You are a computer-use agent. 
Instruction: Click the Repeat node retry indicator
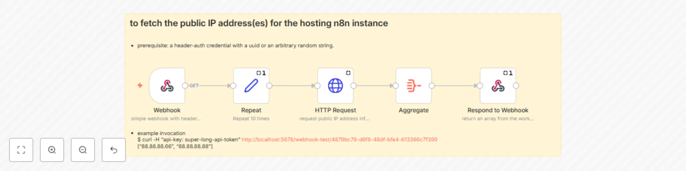pyautogui.click(x=261, y=73)
